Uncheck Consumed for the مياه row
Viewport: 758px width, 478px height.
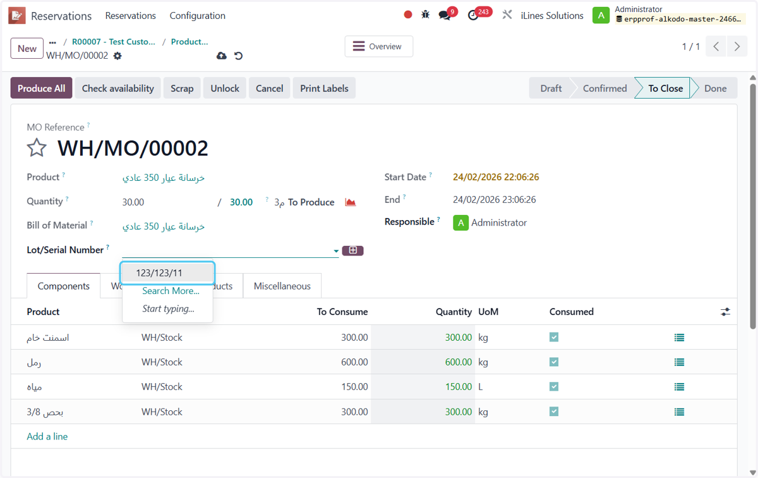(554, 386)
